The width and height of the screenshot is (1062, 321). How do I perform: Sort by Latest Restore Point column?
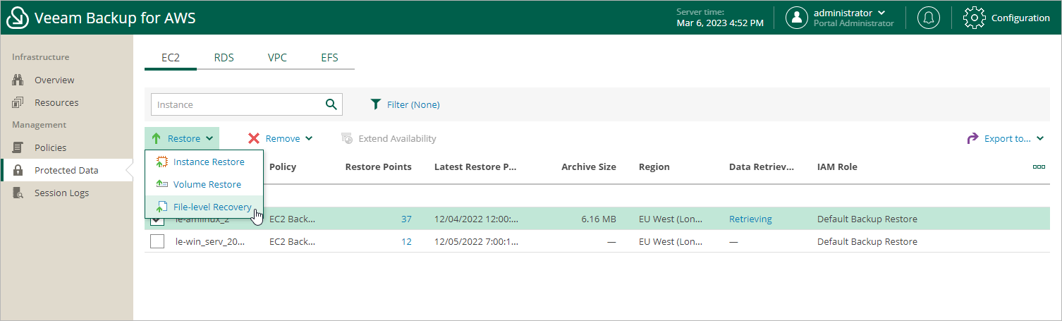[x=476, y=167]
